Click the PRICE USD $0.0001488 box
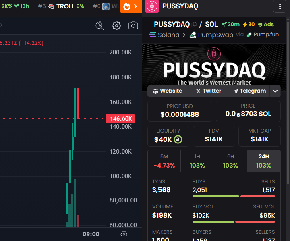 click(x=180, y=111)
